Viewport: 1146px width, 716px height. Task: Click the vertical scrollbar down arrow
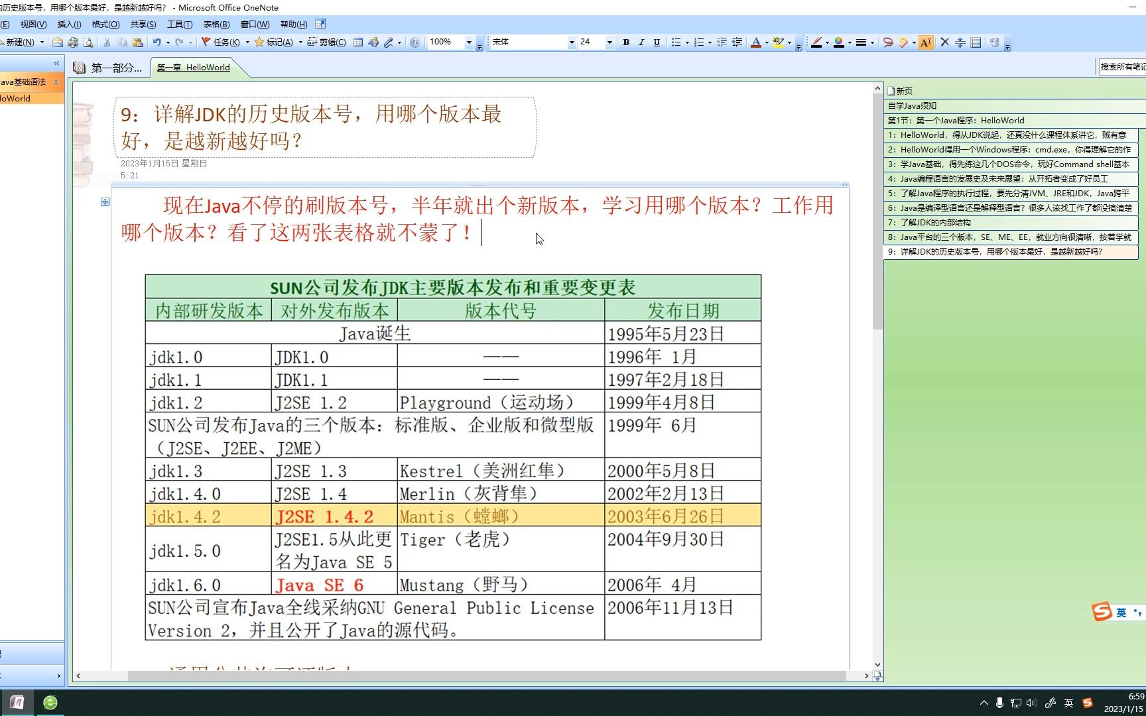(877, 664)
